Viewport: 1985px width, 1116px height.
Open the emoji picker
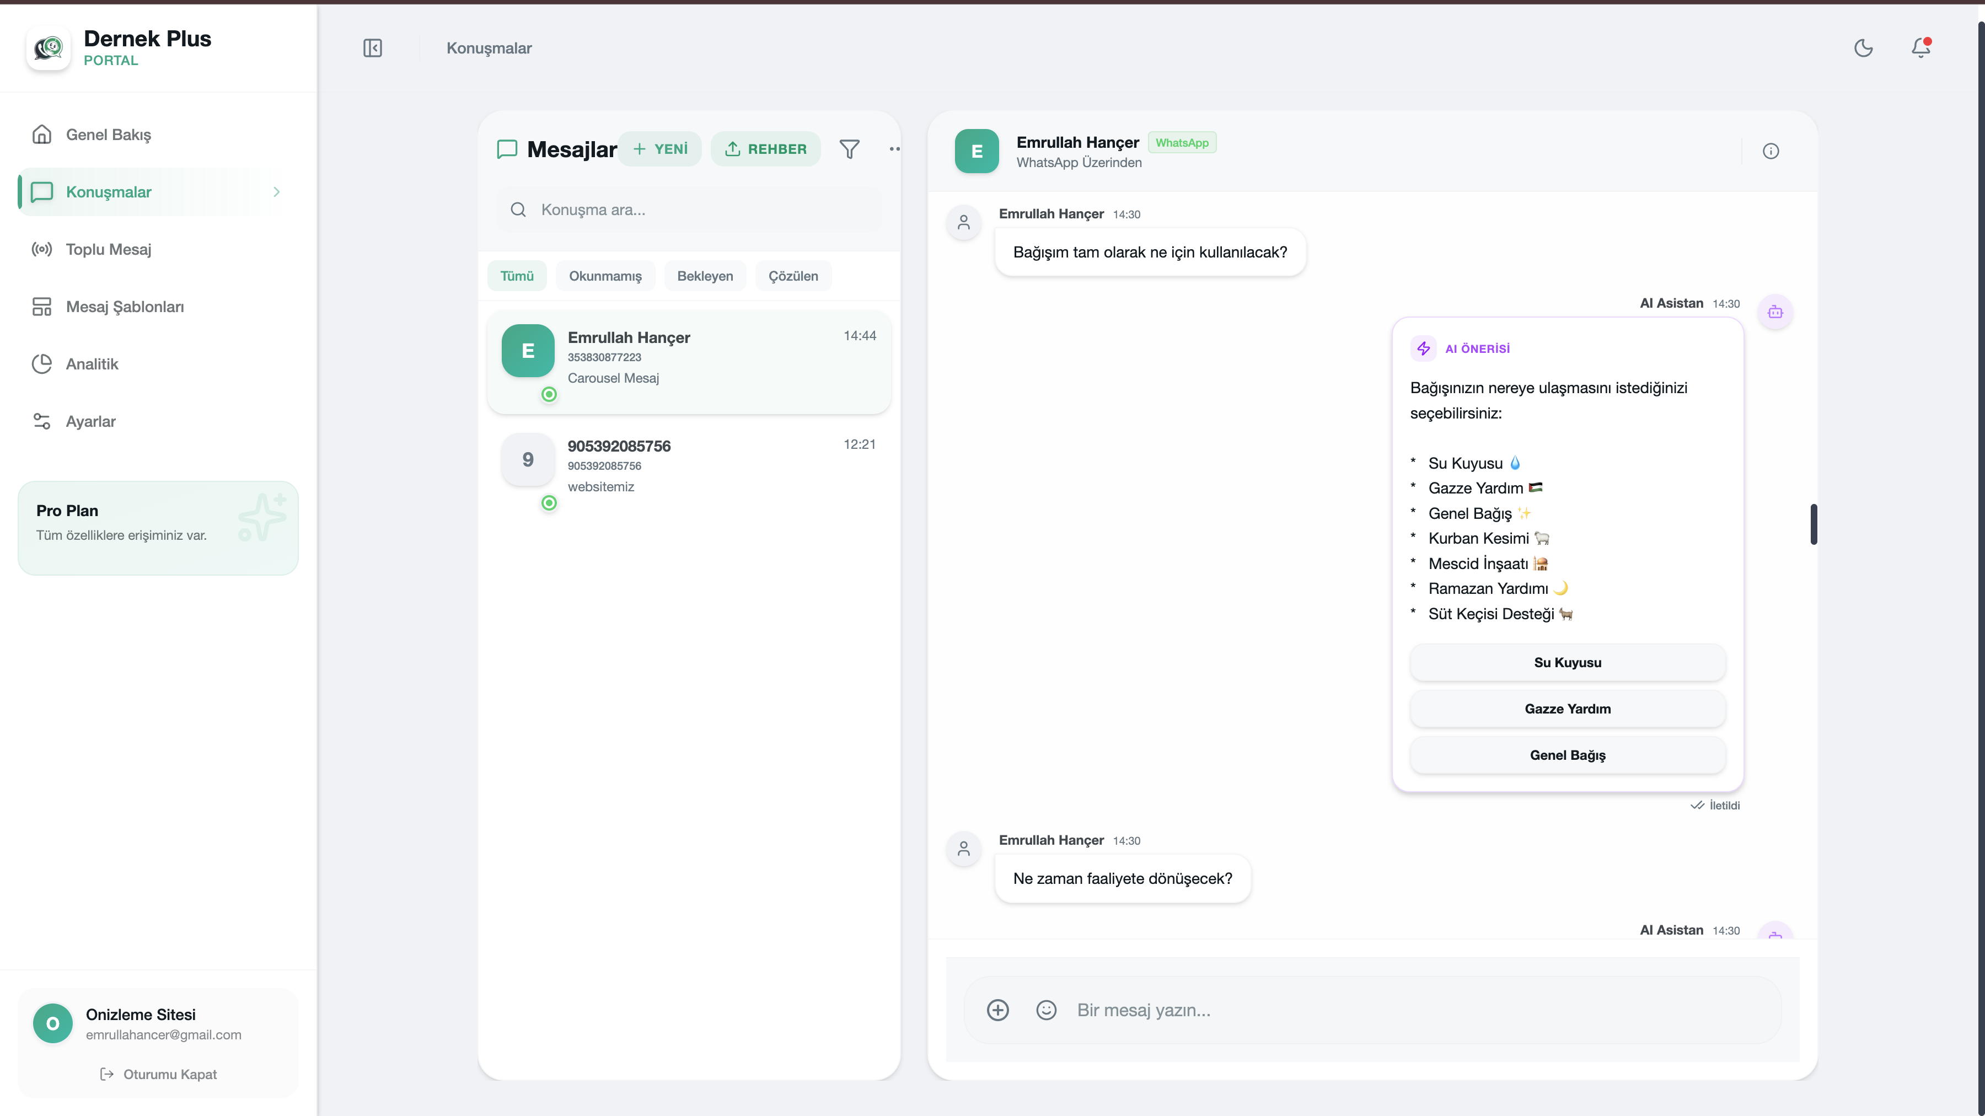coord(1045,1010)
